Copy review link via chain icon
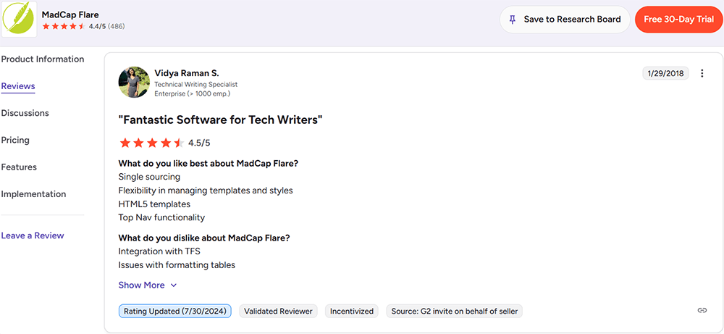This screenshot has width=724, height=334. (x=702, y=310)
